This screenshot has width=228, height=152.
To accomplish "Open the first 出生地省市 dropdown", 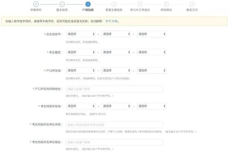I will pyautogui.click(x=81, y=34).
